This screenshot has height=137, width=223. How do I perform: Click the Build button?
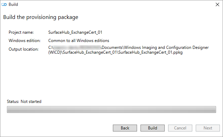[x=153, y=128]
